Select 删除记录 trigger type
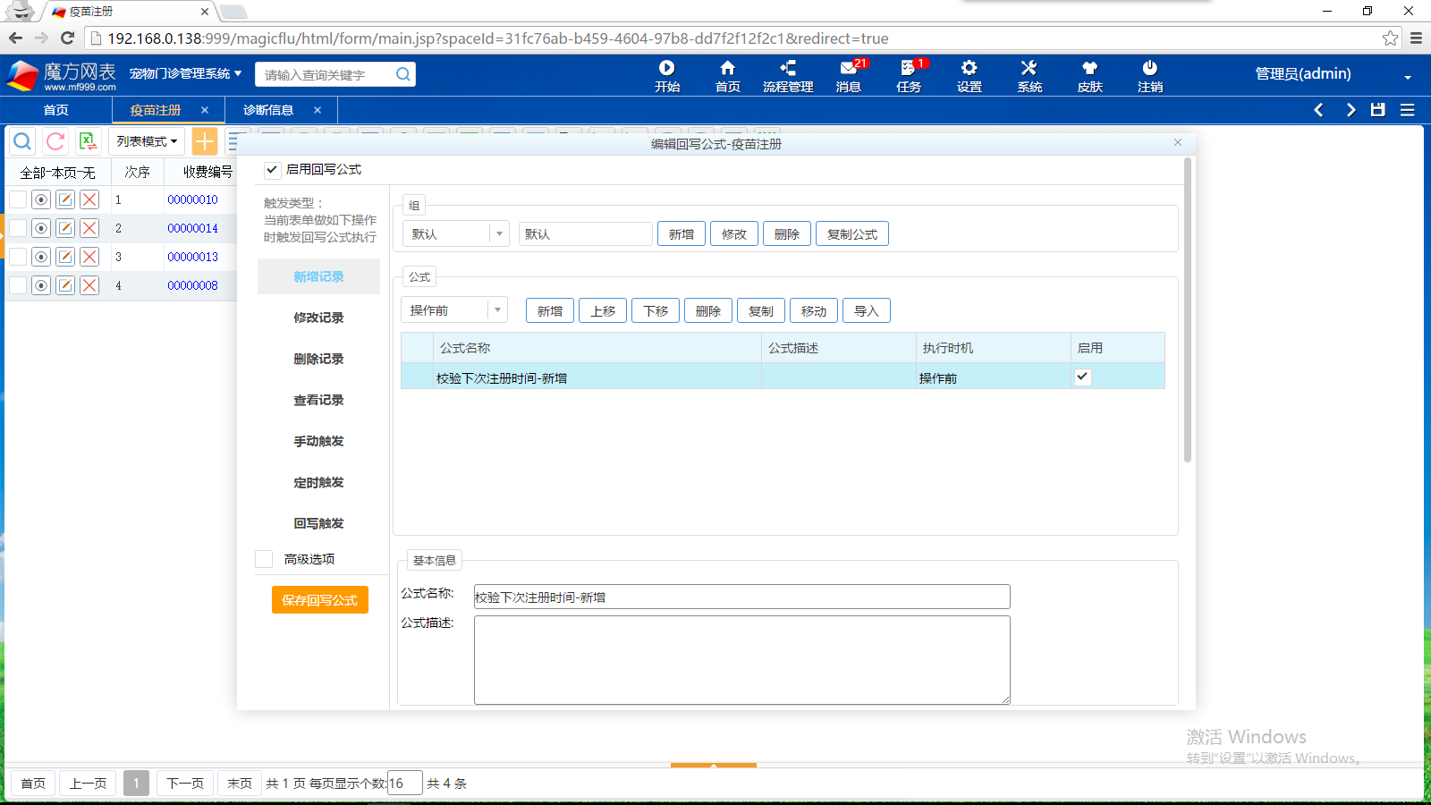Screen dimensions: 1431x805 [x=318, y=359]
